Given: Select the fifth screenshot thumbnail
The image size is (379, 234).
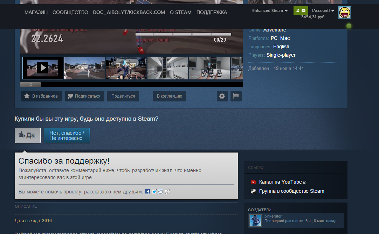Looking at the screenshot, I should [x=209, y=68].
